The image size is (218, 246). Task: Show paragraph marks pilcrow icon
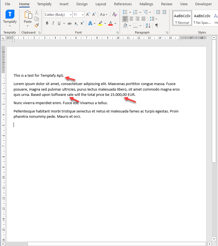tap(157, 25)
